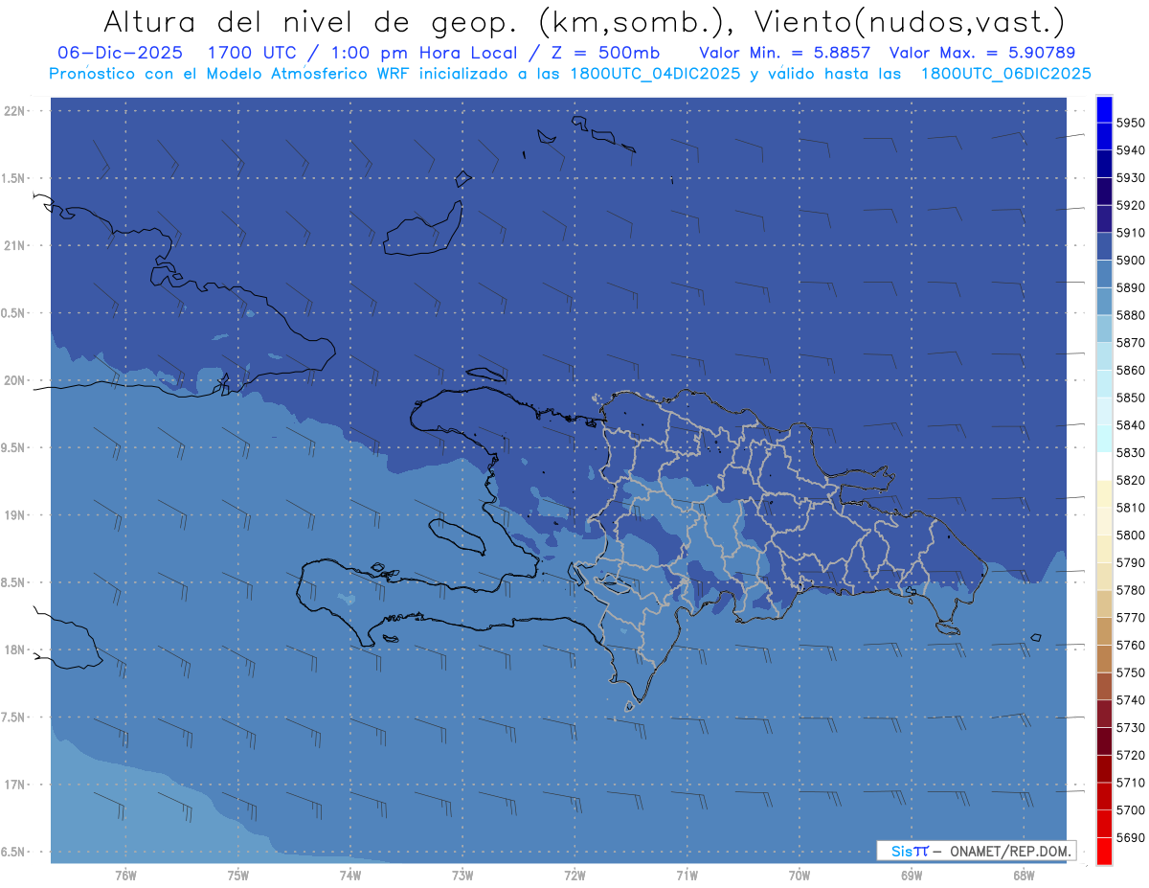Image resolution: width=1149 pixels, height=888 pixels.
Task: Click the color bar value '5710'
Action: [1131, 783]
